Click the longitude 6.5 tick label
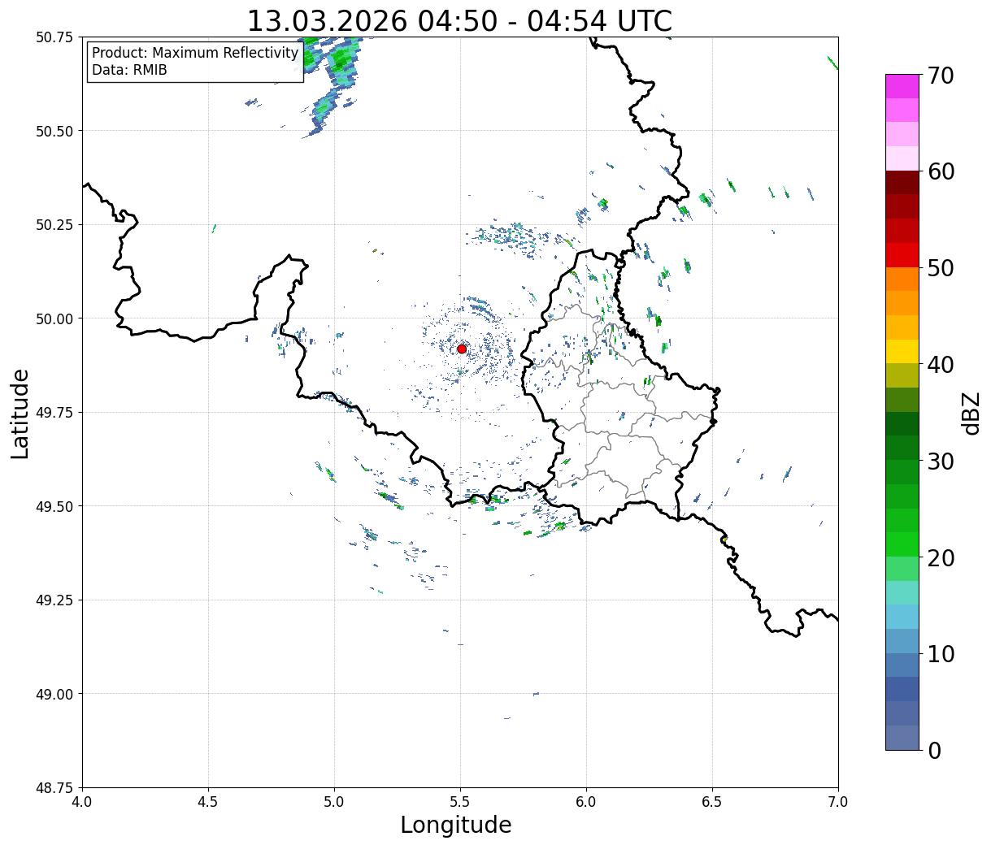This screenshot has width=991, height=845. coord(712,801)
